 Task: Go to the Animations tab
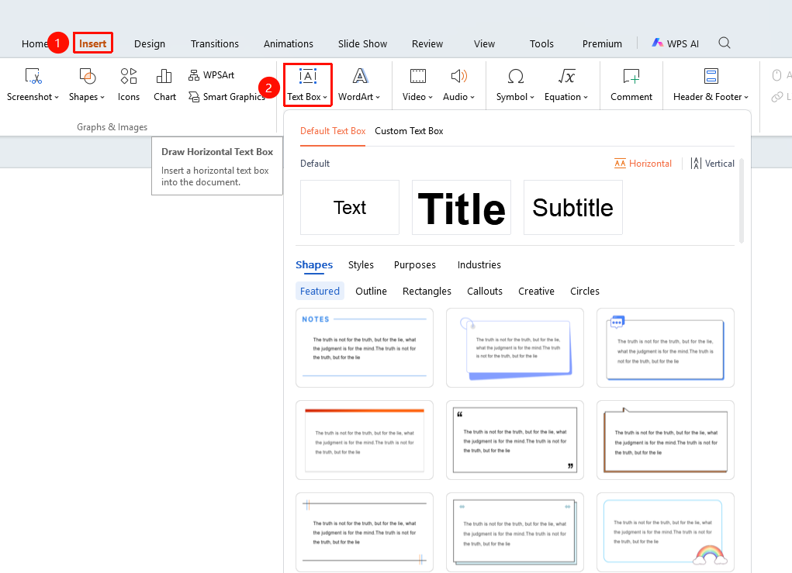tap(289, 44)
